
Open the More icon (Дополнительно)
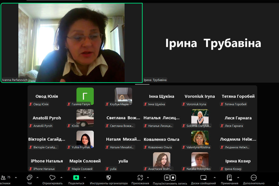[254, 178]
